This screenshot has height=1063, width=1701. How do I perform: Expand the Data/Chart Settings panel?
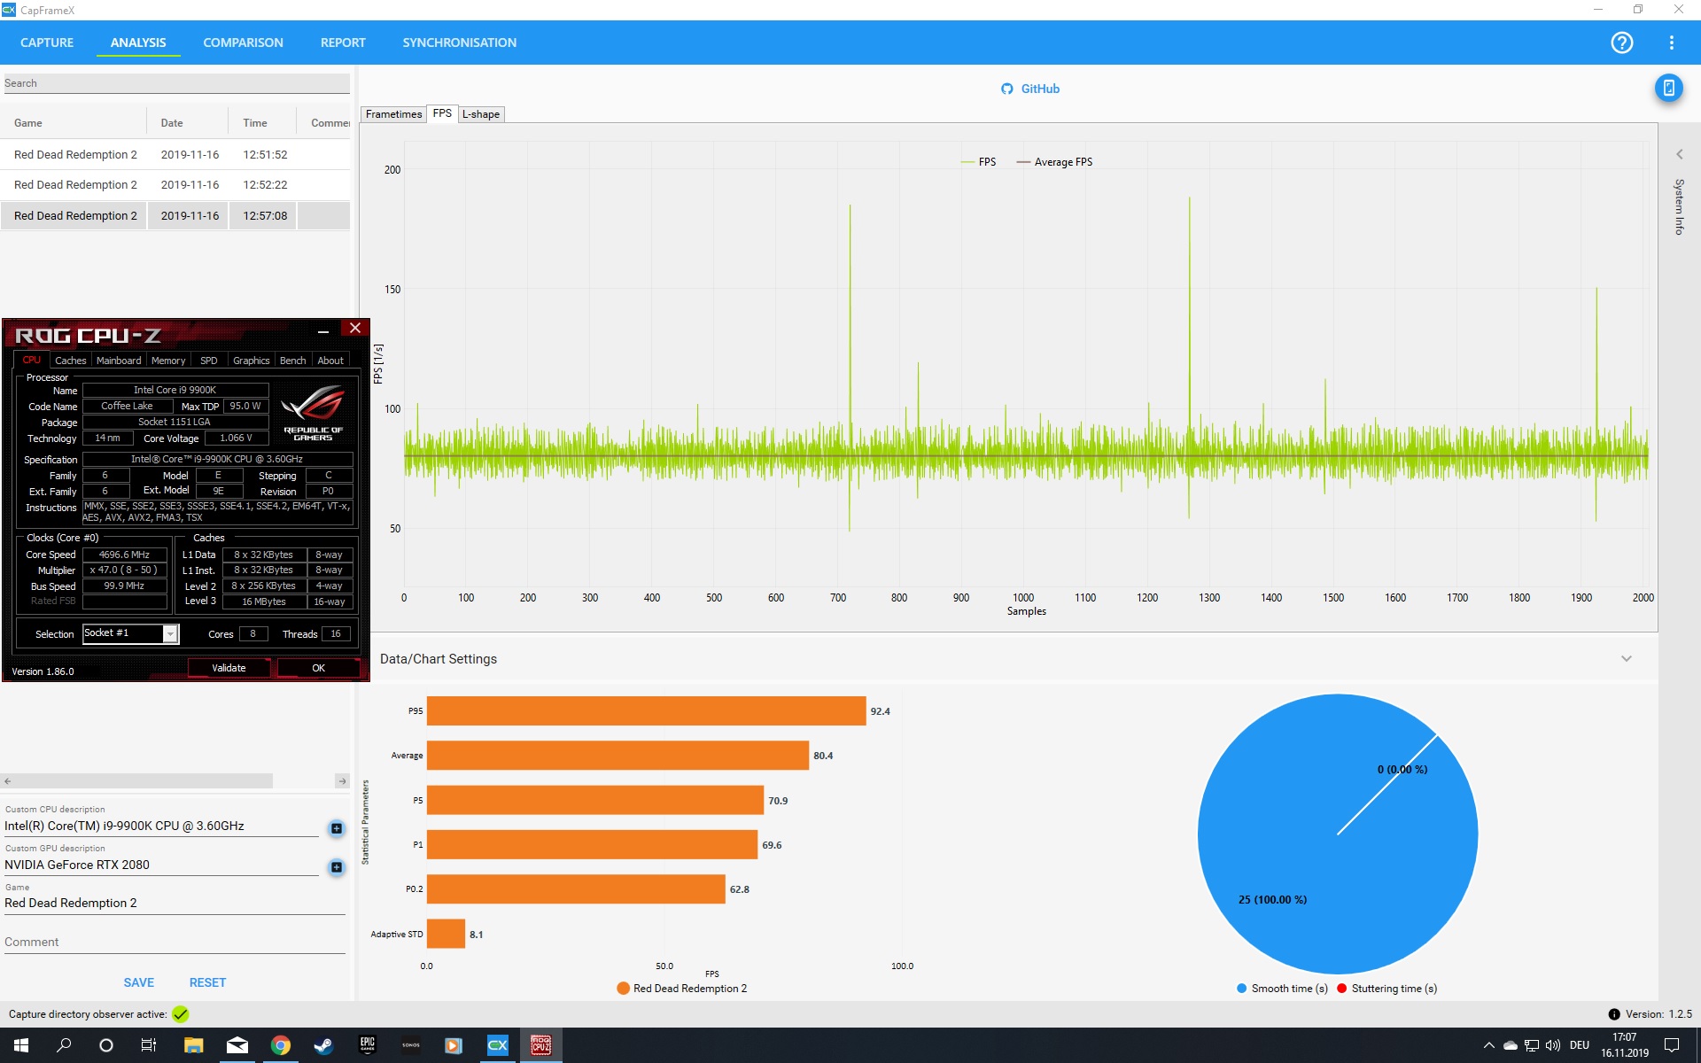[1626, 659]
